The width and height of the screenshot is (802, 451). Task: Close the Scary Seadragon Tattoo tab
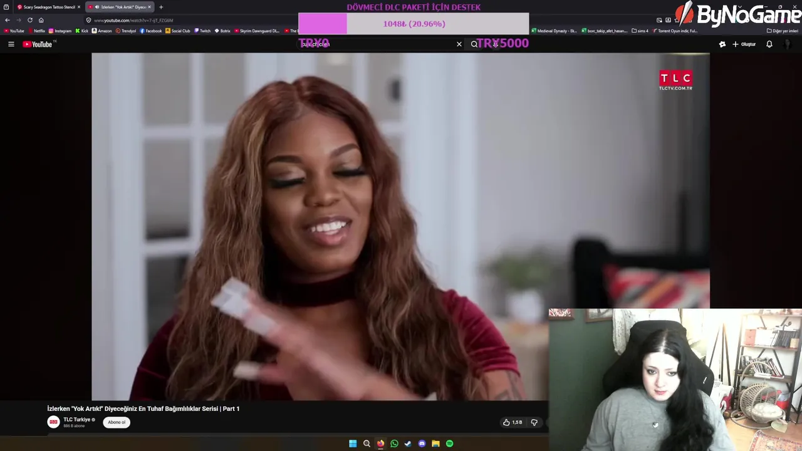[x=79, y=7]
